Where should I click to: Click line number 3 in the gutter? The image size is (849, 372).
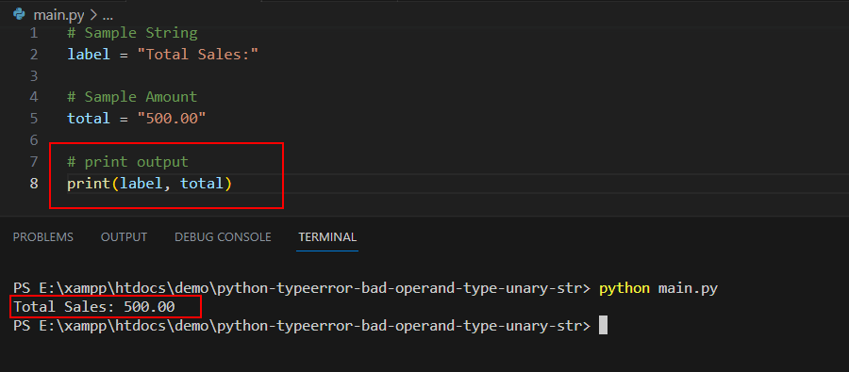(x=34, y=75)
